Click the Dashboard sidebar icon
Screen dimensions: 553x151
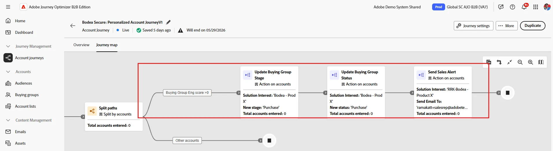(x=8, y=32)
